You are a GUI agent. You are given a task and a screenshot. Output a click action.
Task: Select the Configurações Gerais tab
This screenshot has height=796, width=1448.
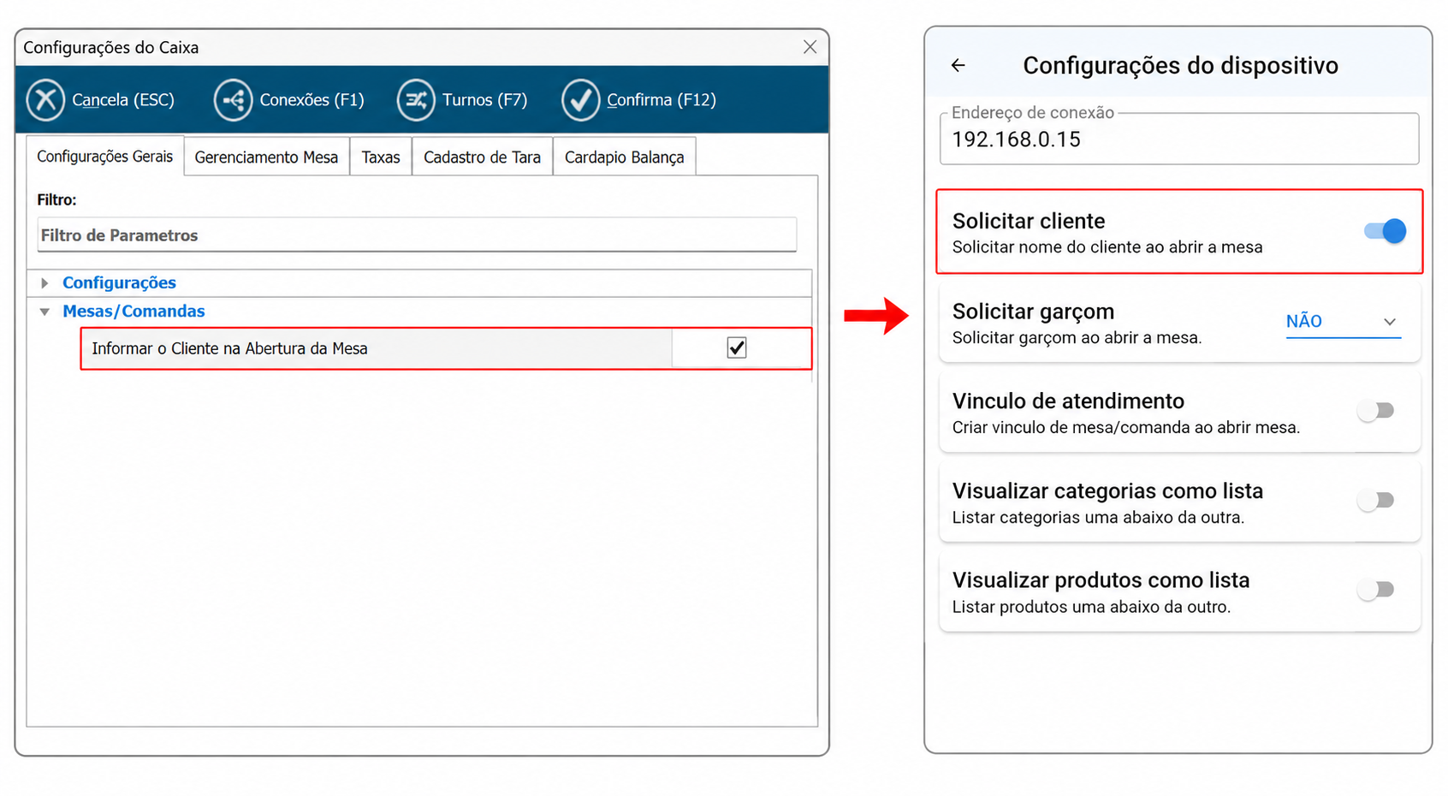pos(105,157)
